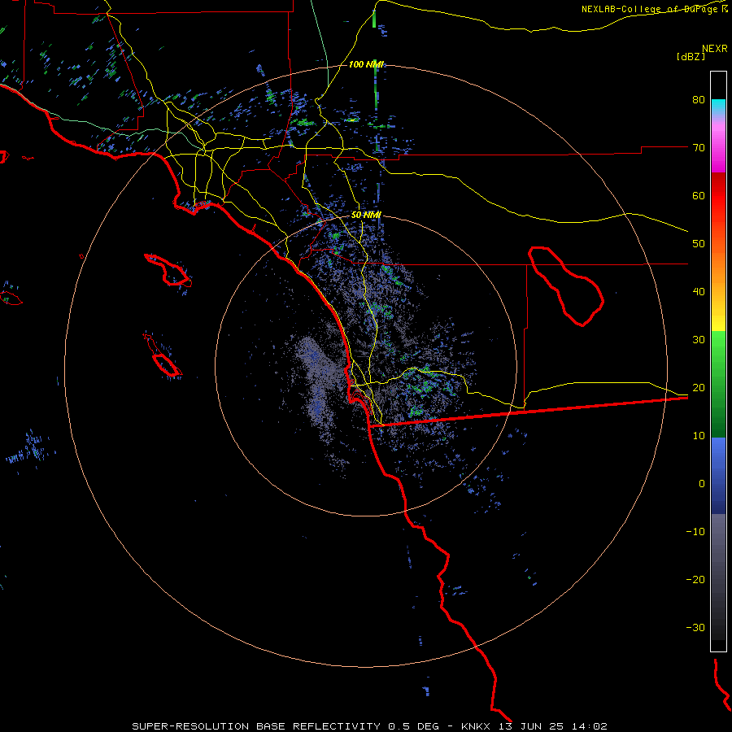Click the 20 value on dBZ scale

699,388
